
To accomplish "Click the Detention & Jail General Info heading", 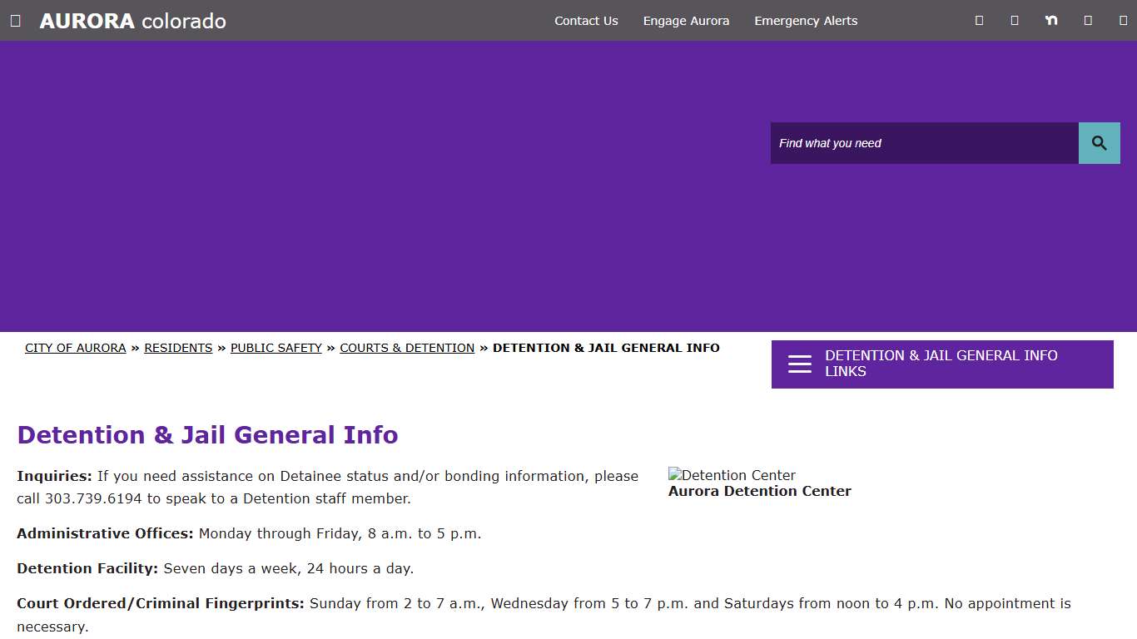I will click(207, 434).
